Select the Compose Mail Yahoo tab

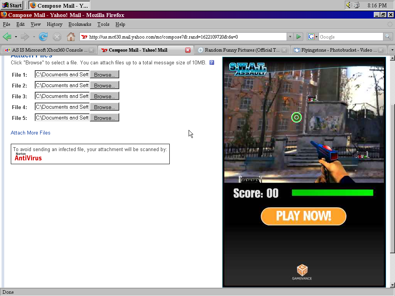coord(145,50)
